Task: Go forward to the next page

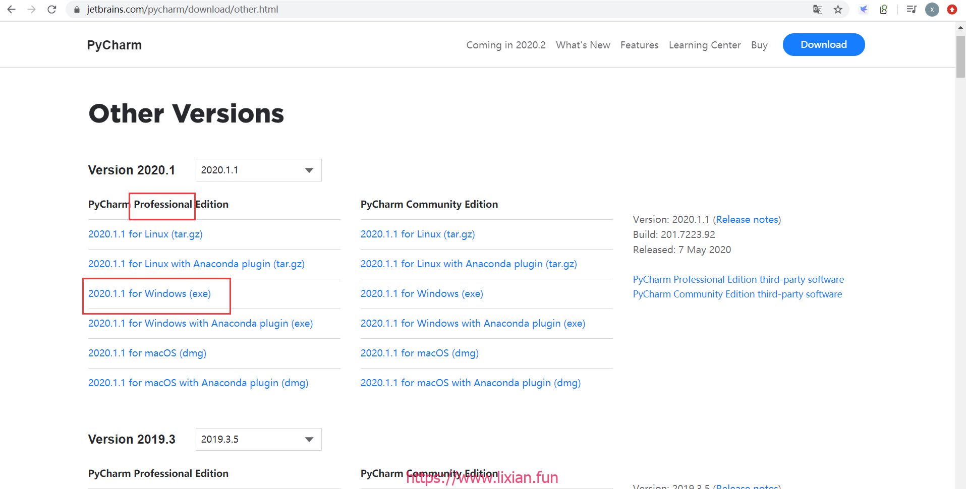Action: pos(31,10)
